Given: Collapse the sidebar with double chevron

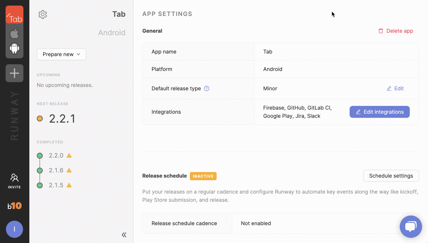Looking at the screenshot, I should point(124,235).
